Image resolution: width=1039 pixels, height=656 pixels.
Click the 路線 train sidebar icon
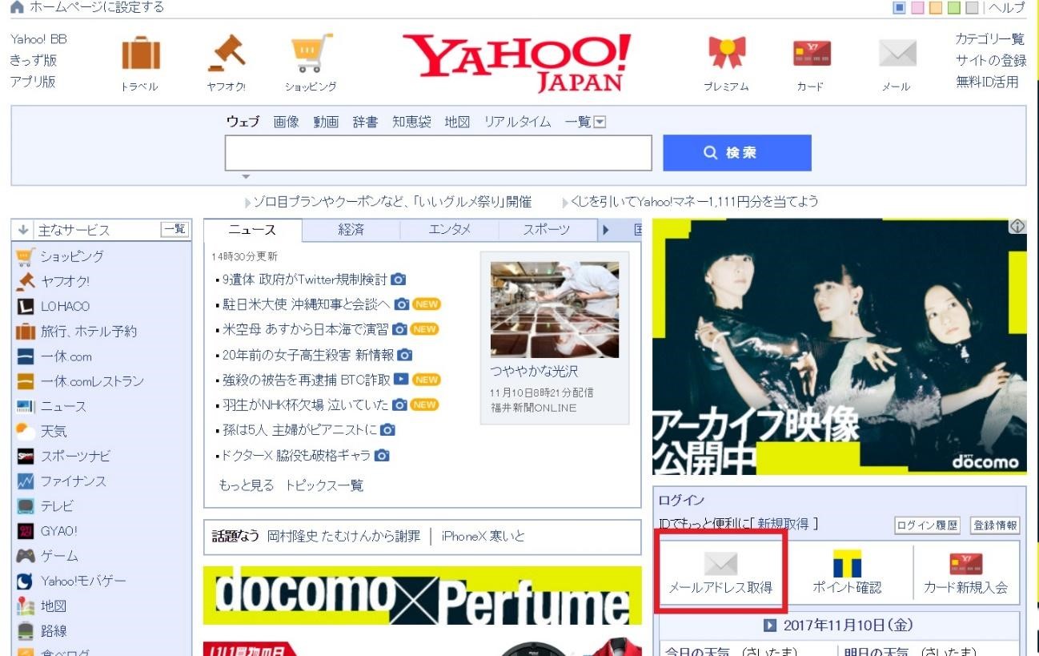pos(26,631)
